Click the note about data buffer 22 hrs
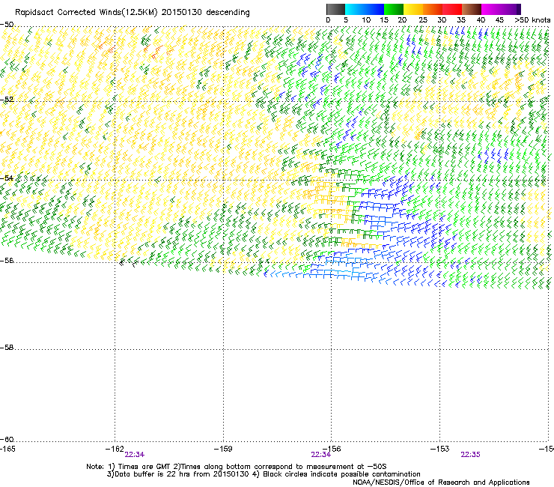The image size is (554, 487). point(264,474)
